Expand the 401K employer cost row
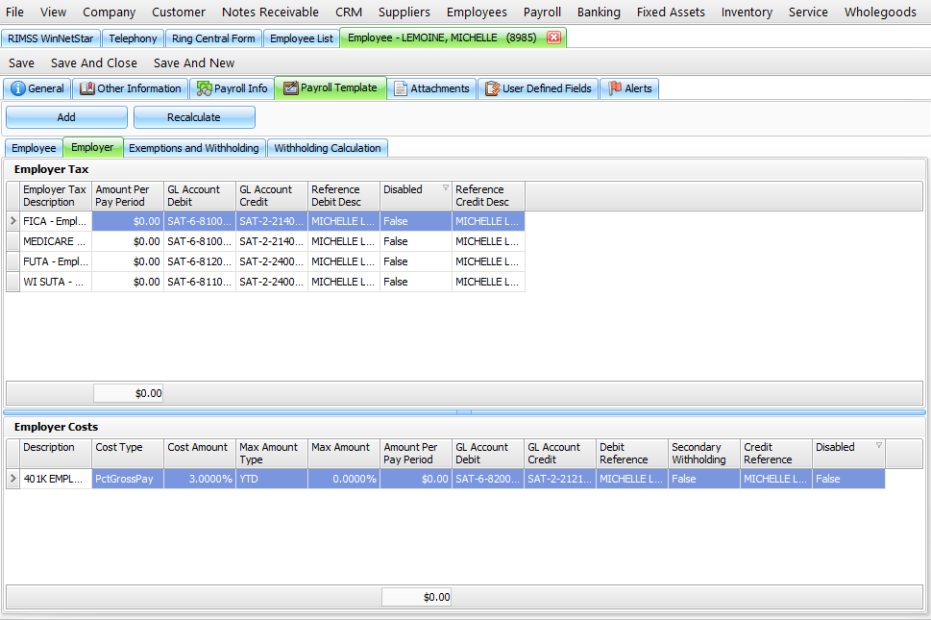Screen dimensions: 931x620 pos(13,479)
